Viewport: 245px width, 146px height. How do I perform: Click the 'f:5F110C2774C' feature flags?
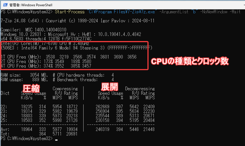(x=77, y=39)
